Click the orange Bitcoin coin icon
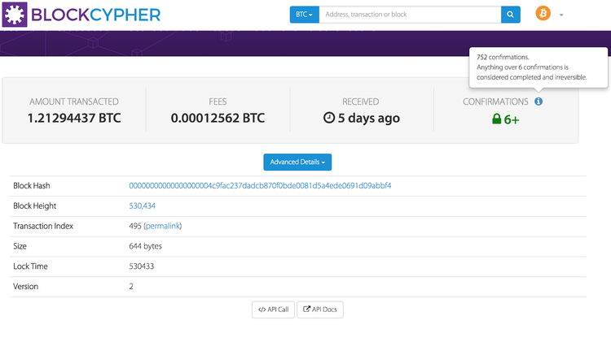611x342 pixels. [543, 14]
